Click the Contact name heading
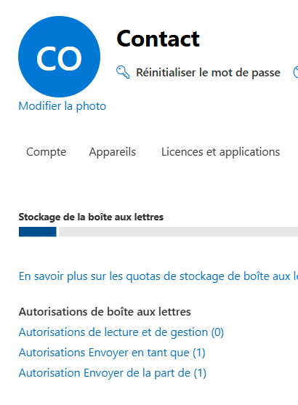The image size is (298, 405). click(158, 39)
